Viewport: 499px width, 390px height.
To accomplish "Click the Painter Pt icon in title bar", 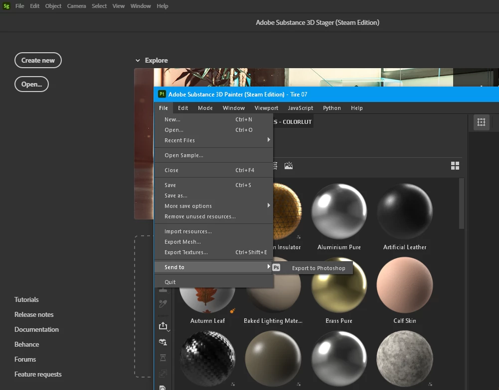I will coord(162,94).
